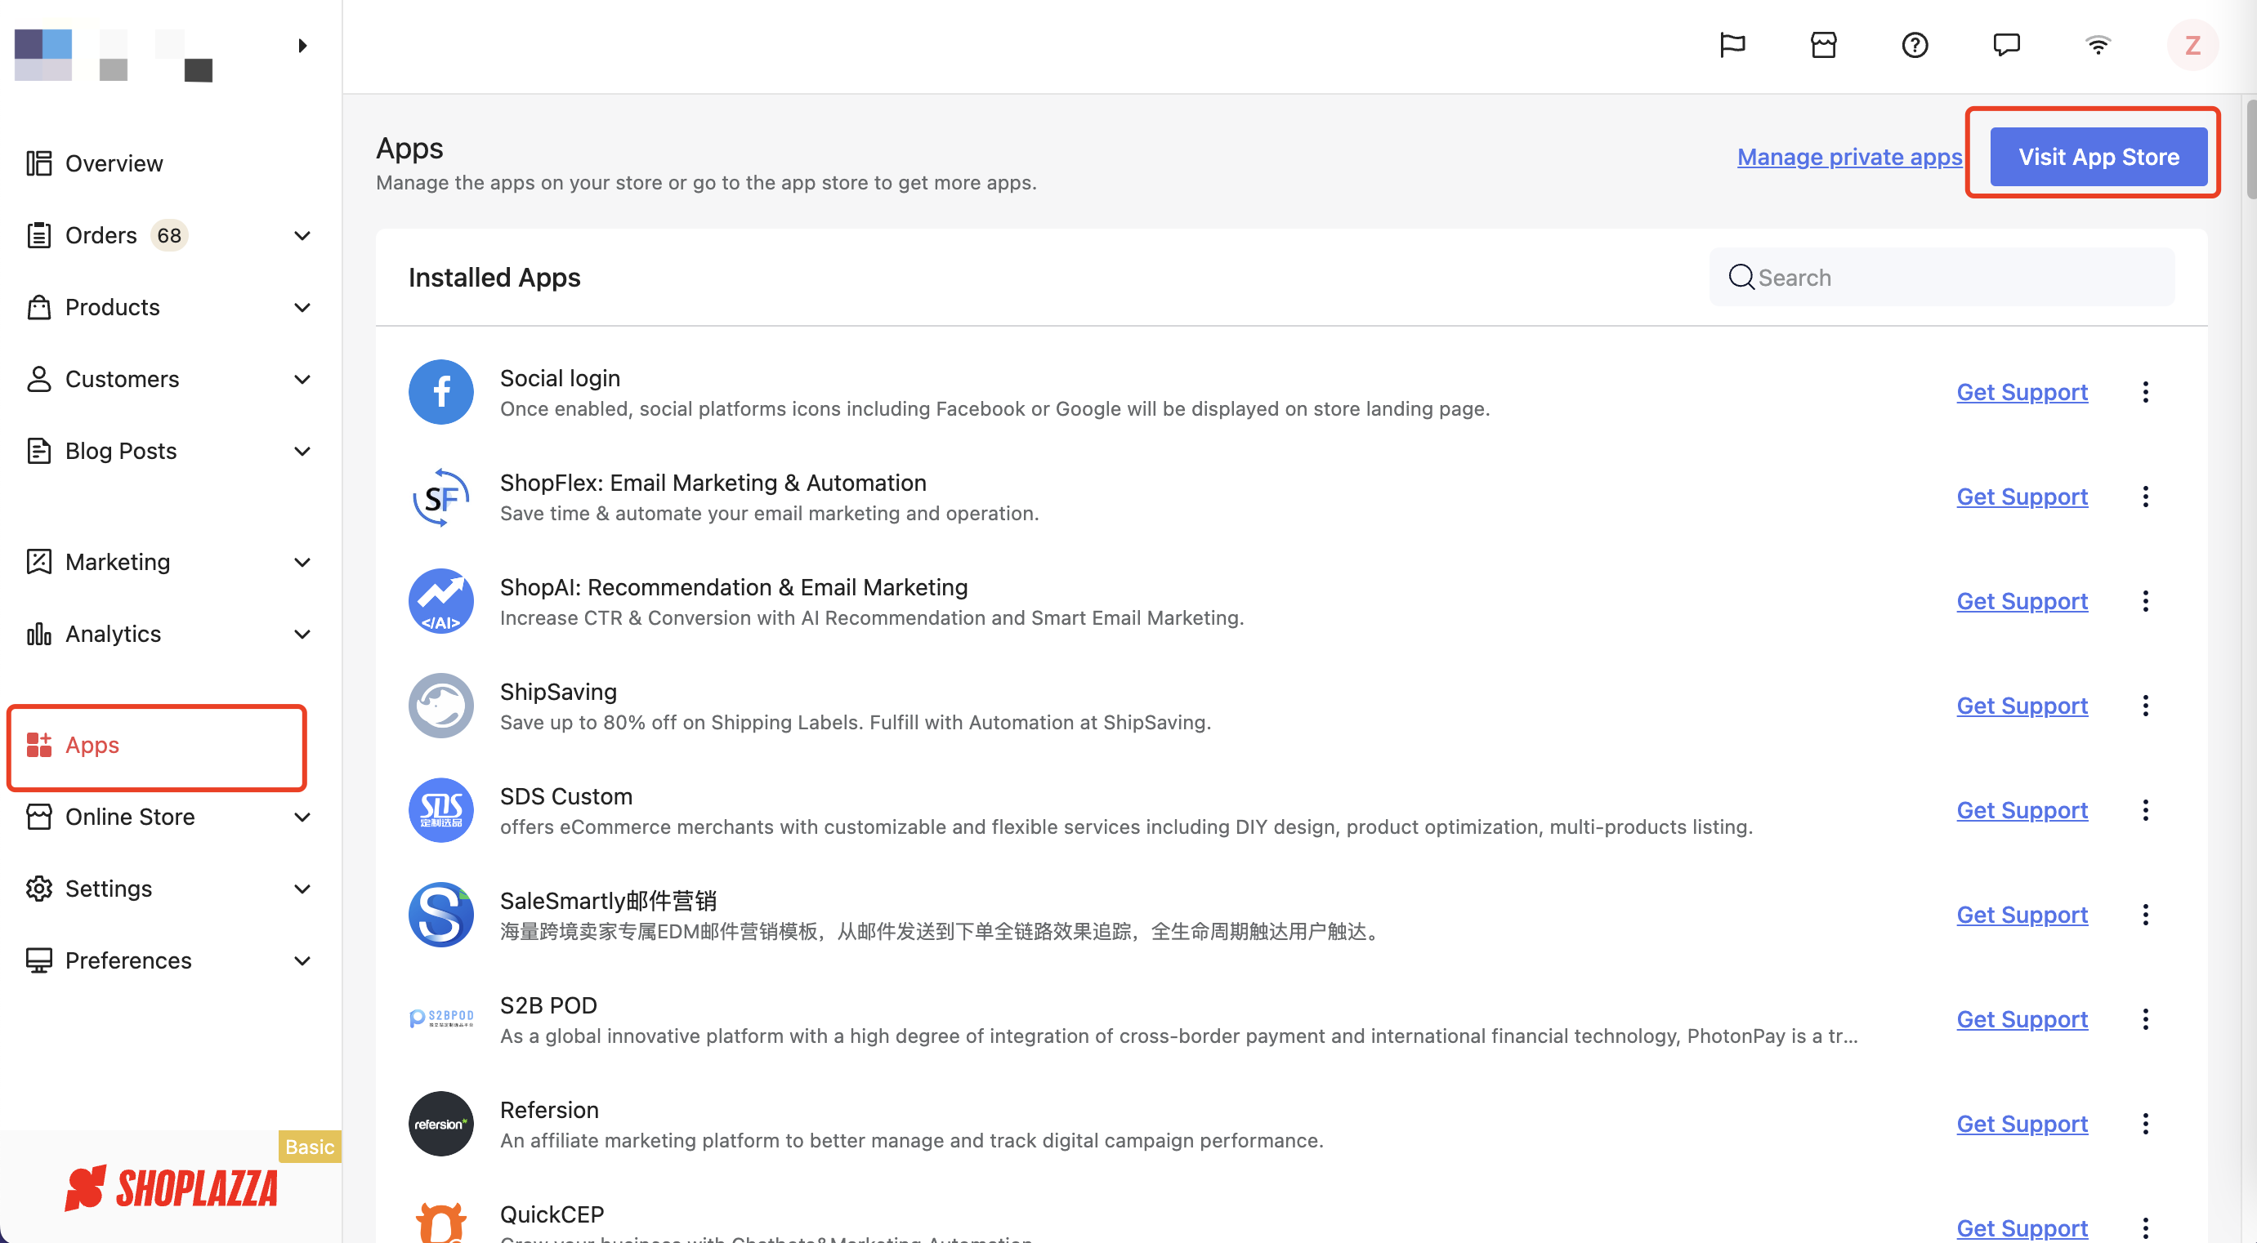Viewport: 2257px width, 1243px height.
Task: Open more options for ShopFlex
Action: pos(2145,497)
